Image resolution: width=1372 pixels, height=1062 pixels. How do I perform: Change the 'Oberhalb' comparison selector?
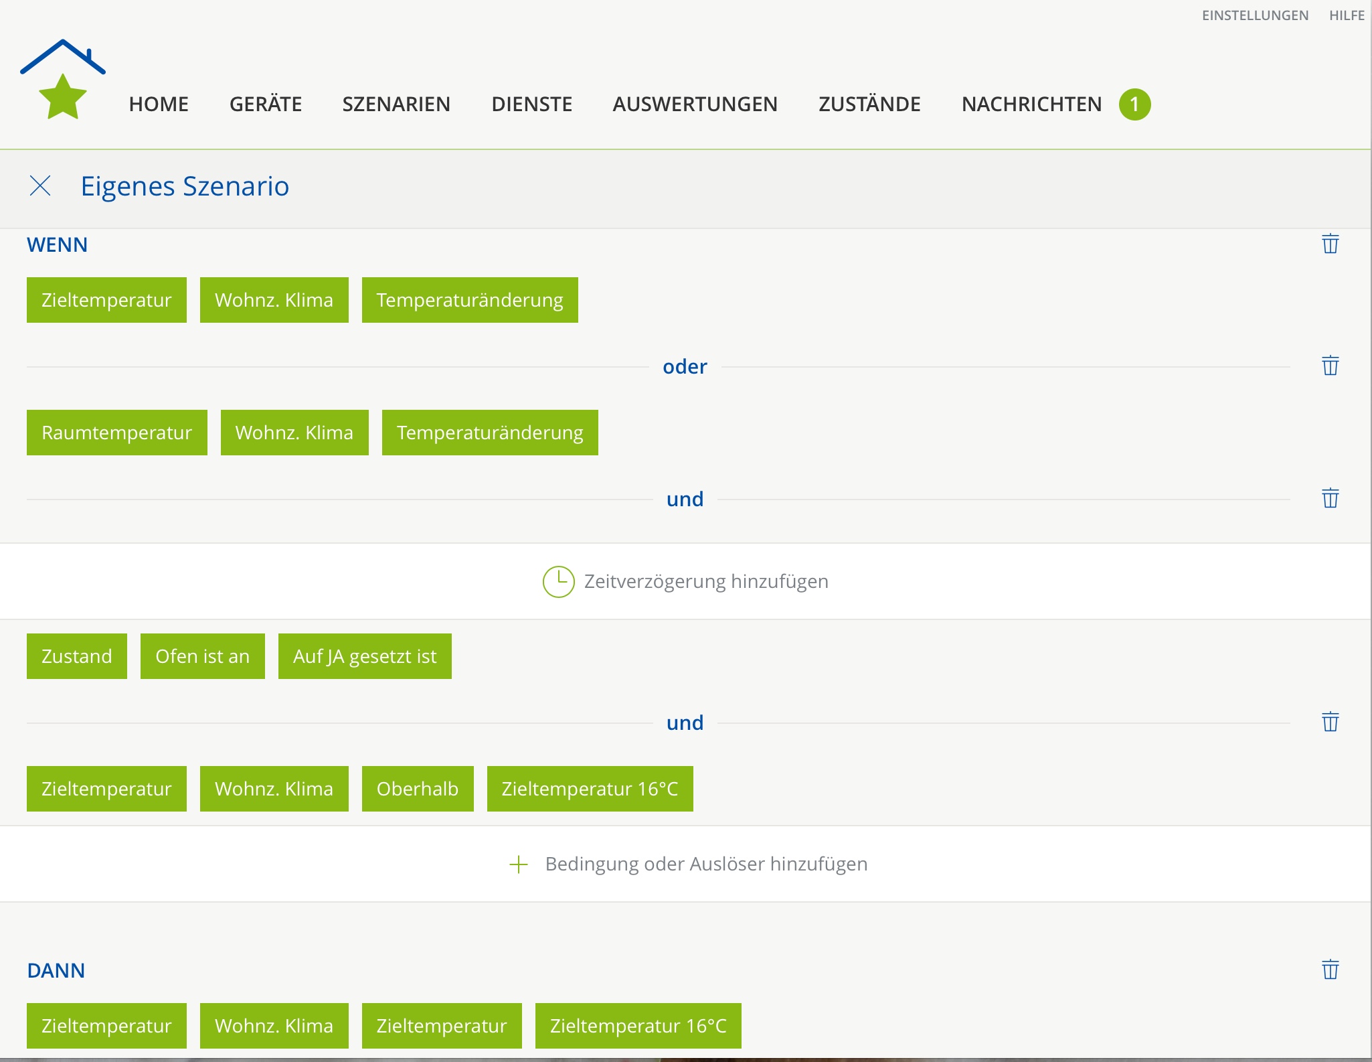coord(418,789)
